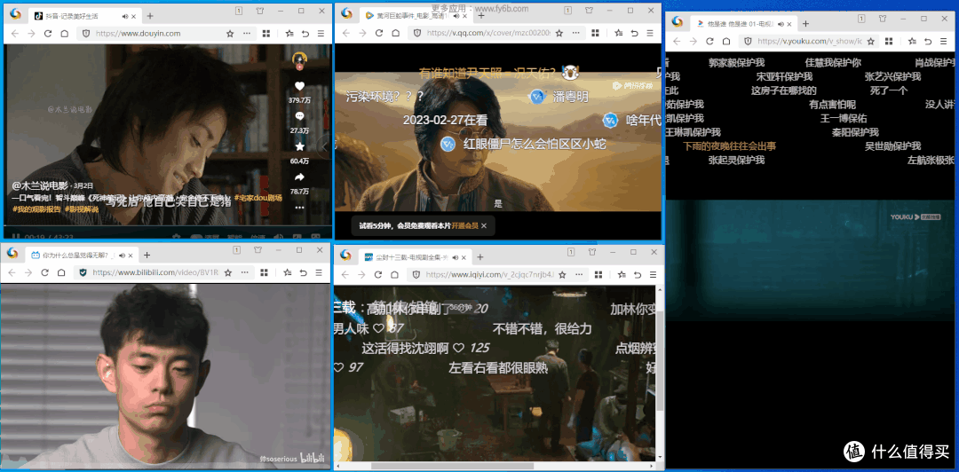
Task: Open creator profile @木兰说电影 caption name
Action: pos(39,185)
